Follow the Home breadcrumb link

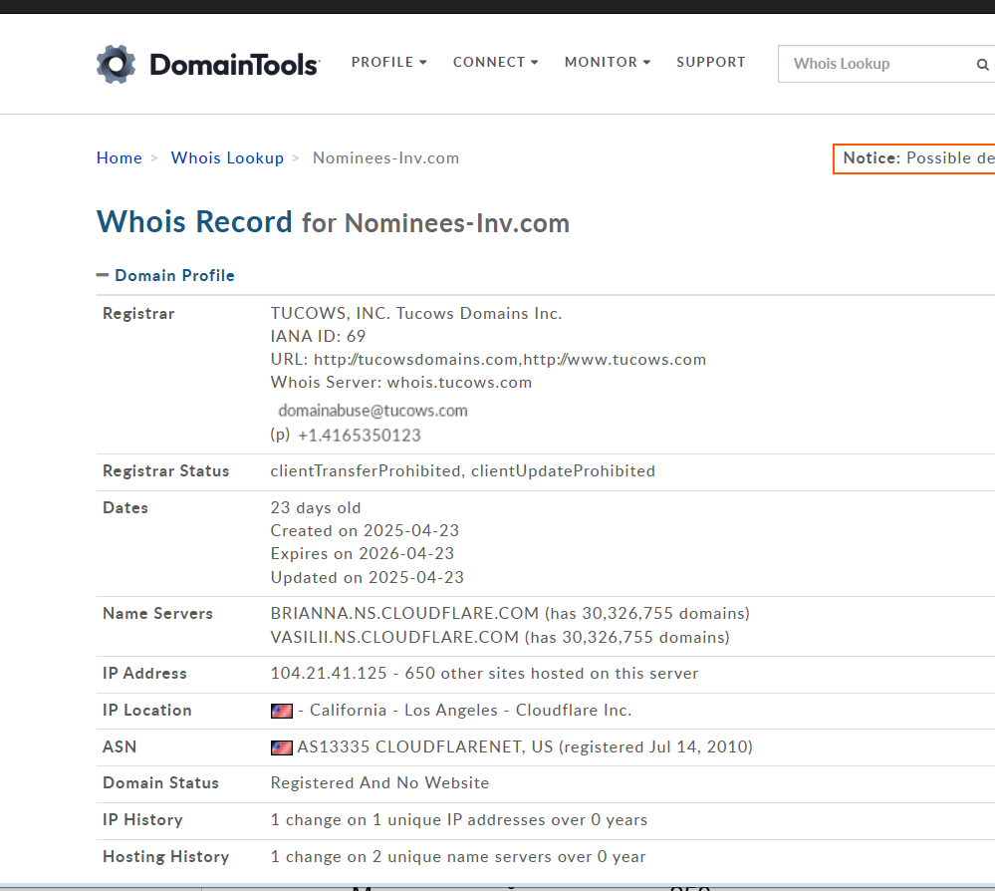120,158
